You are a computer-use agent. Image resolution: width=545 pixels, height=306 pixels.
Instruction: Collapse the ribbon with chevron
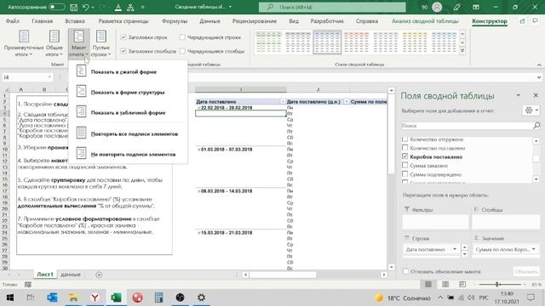point(539,65)
